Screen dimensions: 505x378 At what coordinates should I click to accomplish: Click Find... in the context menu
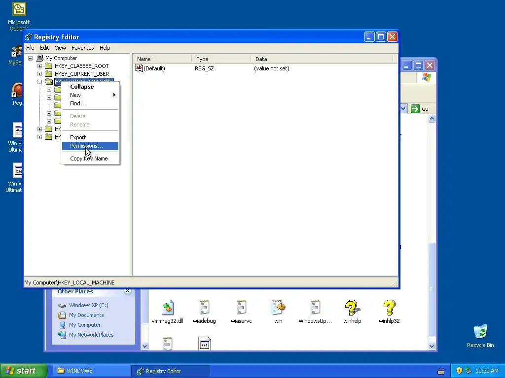90,103
